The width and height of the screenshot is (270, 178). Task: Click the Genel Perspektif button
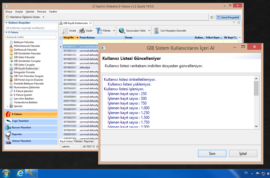tap(228, 17)
